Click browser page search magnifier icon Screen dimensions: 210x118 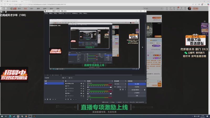click(x=161, y=9)
